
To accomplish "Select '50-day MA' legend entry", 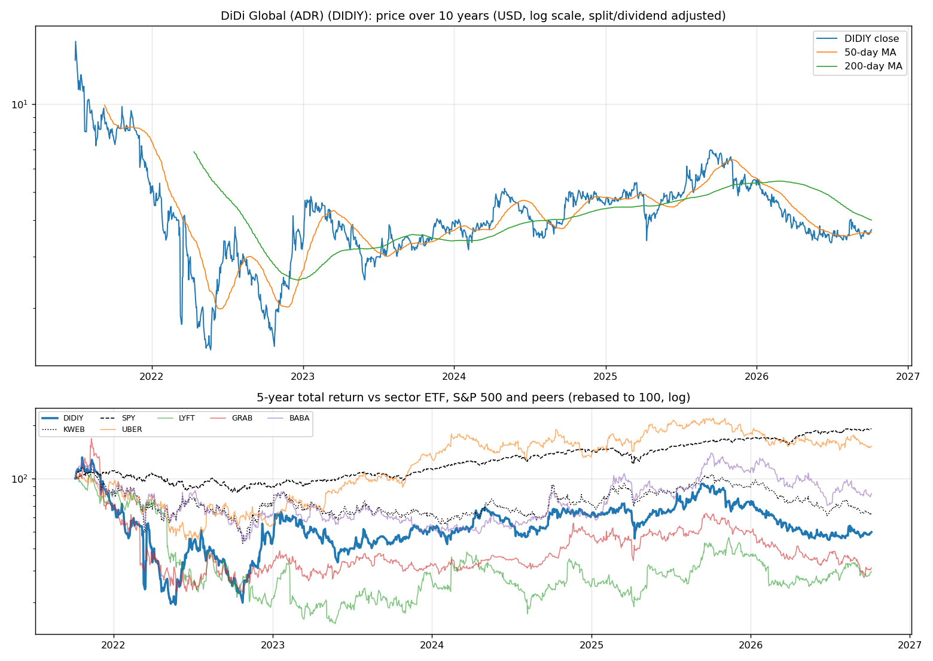I will tap(870, 53).
